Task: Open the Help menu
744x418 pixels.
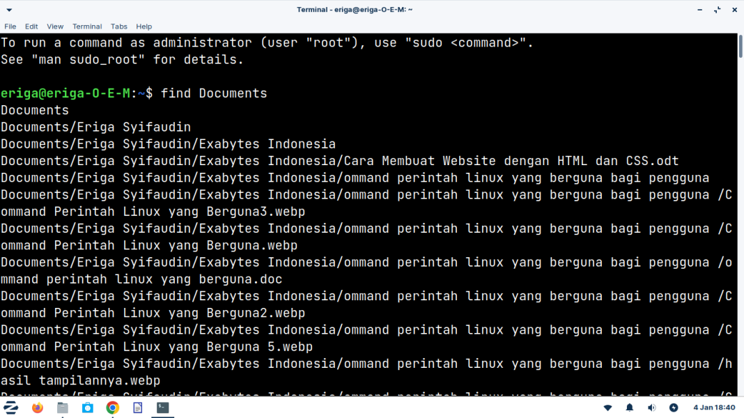Action: [144, 26]
